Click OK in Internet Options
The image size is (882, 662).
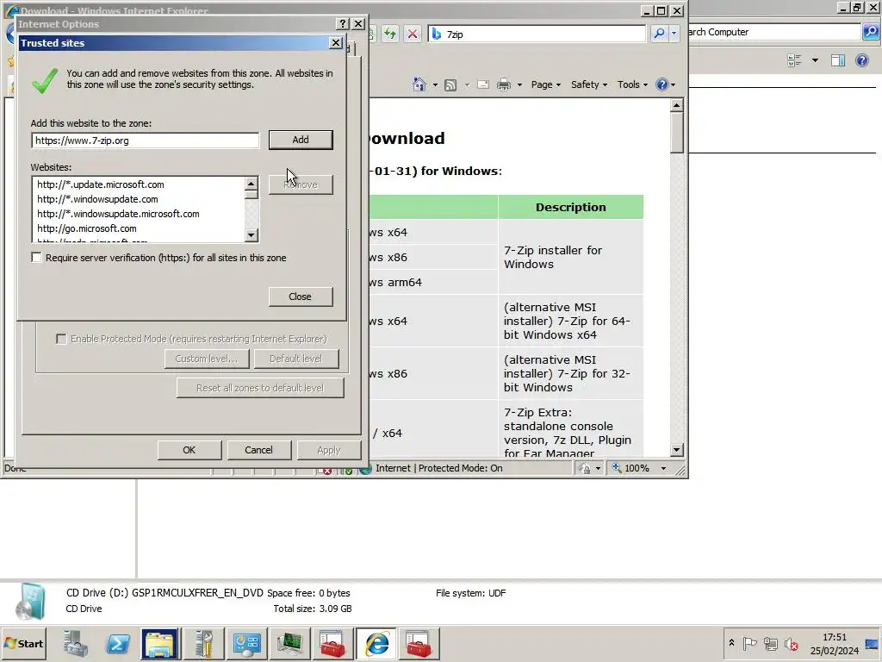click(x=189, y=450)
